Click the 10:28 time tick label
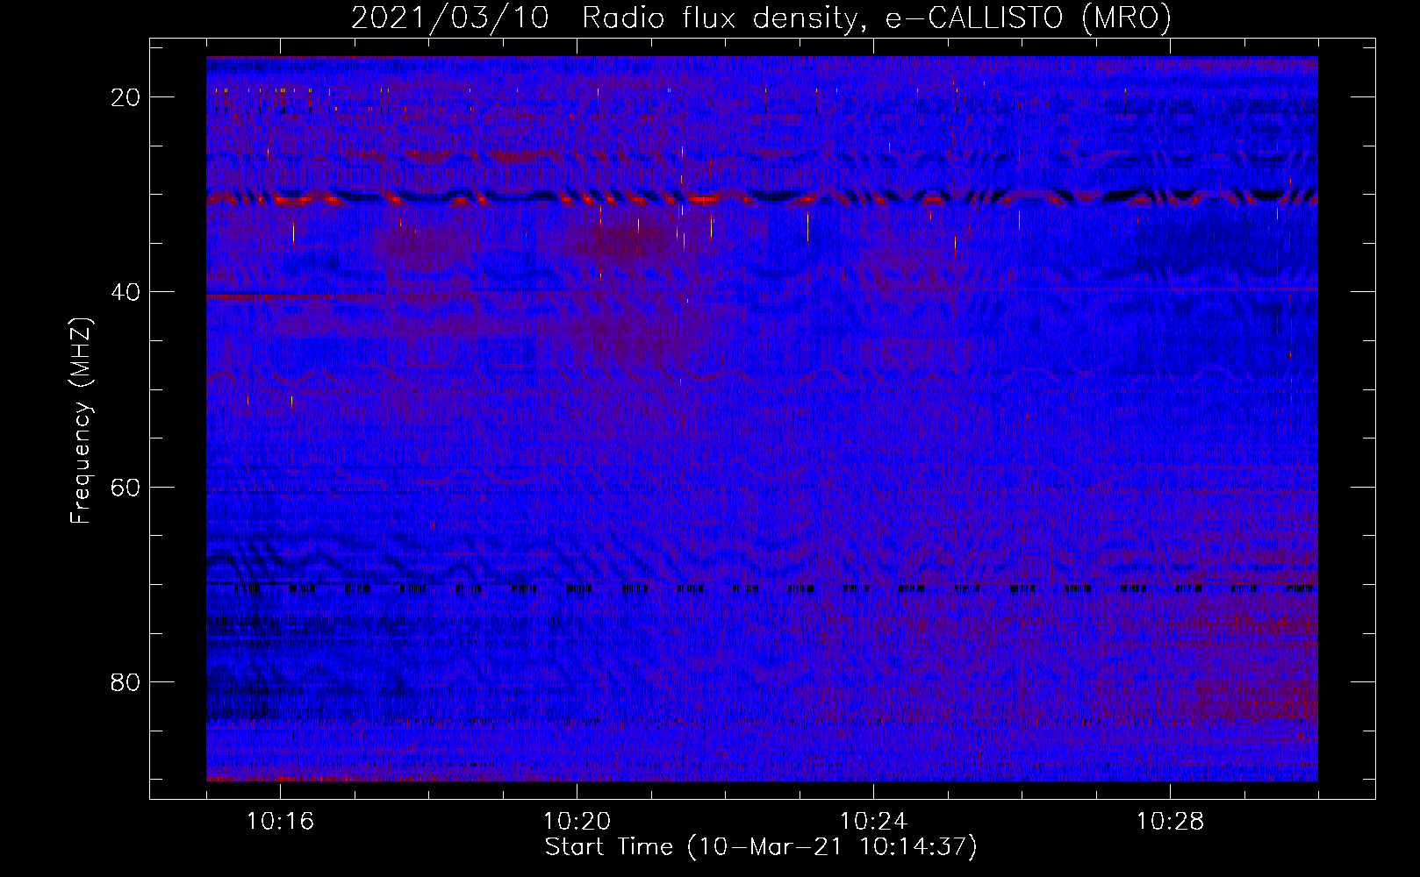Image resolution: width=1420 pixels, height=877 pixels. (x=1170, y=822)
